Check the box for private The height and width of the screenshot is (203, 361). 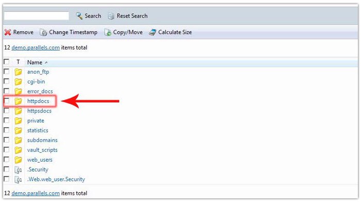[7, 120]
